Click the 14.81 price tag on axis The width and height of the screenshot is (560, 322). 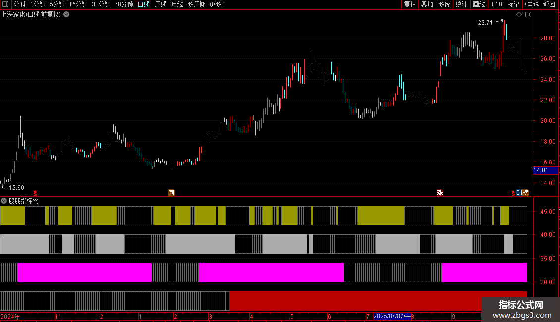[x=545, y=170]
